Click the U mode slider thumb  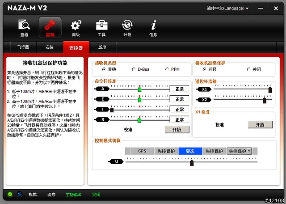[192, 163]
